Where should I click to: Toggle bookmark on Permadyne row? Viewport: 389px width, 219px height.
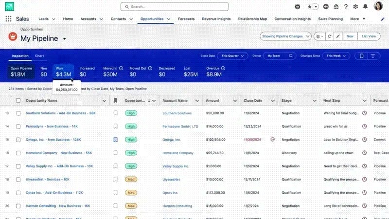pos(115,127)
